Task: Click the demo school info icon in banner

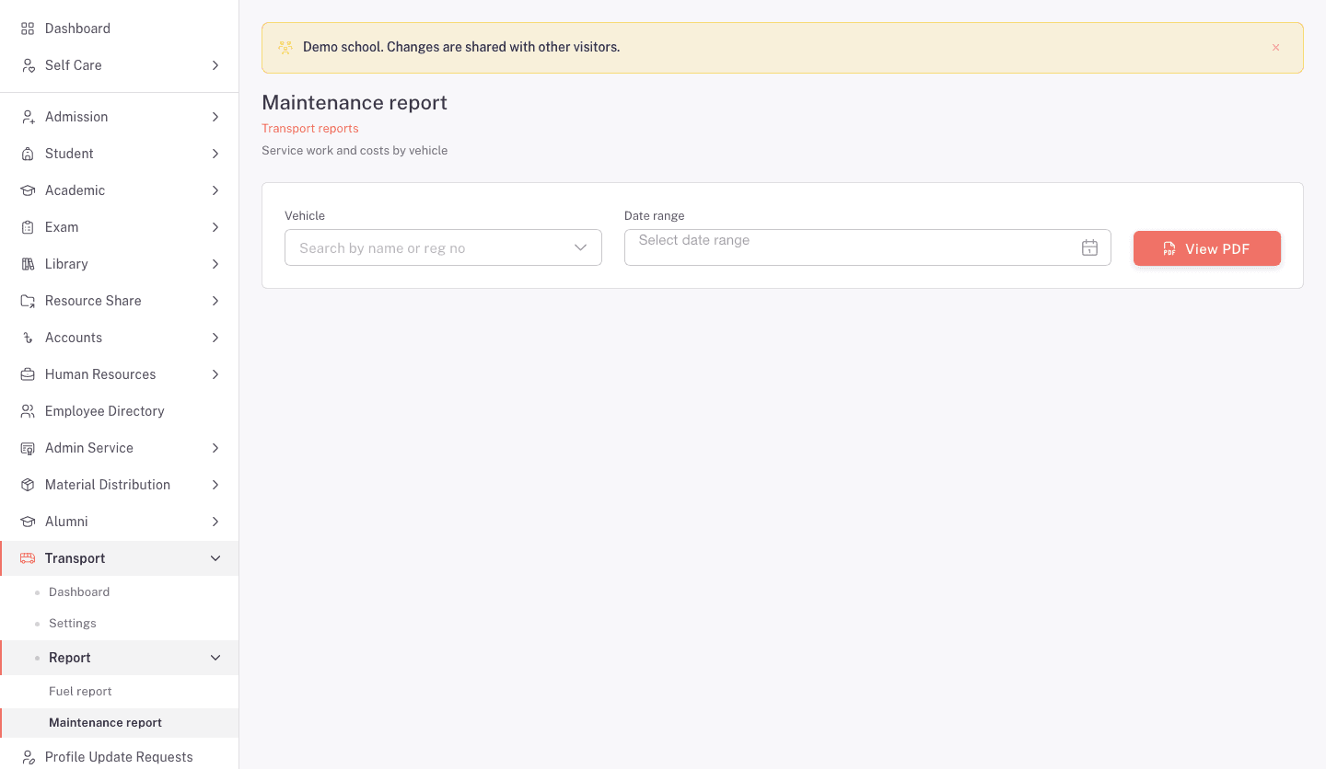Action: [285, 47]
